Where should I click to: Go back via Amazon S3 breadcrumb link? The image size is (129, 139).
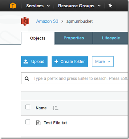(47, 21)
